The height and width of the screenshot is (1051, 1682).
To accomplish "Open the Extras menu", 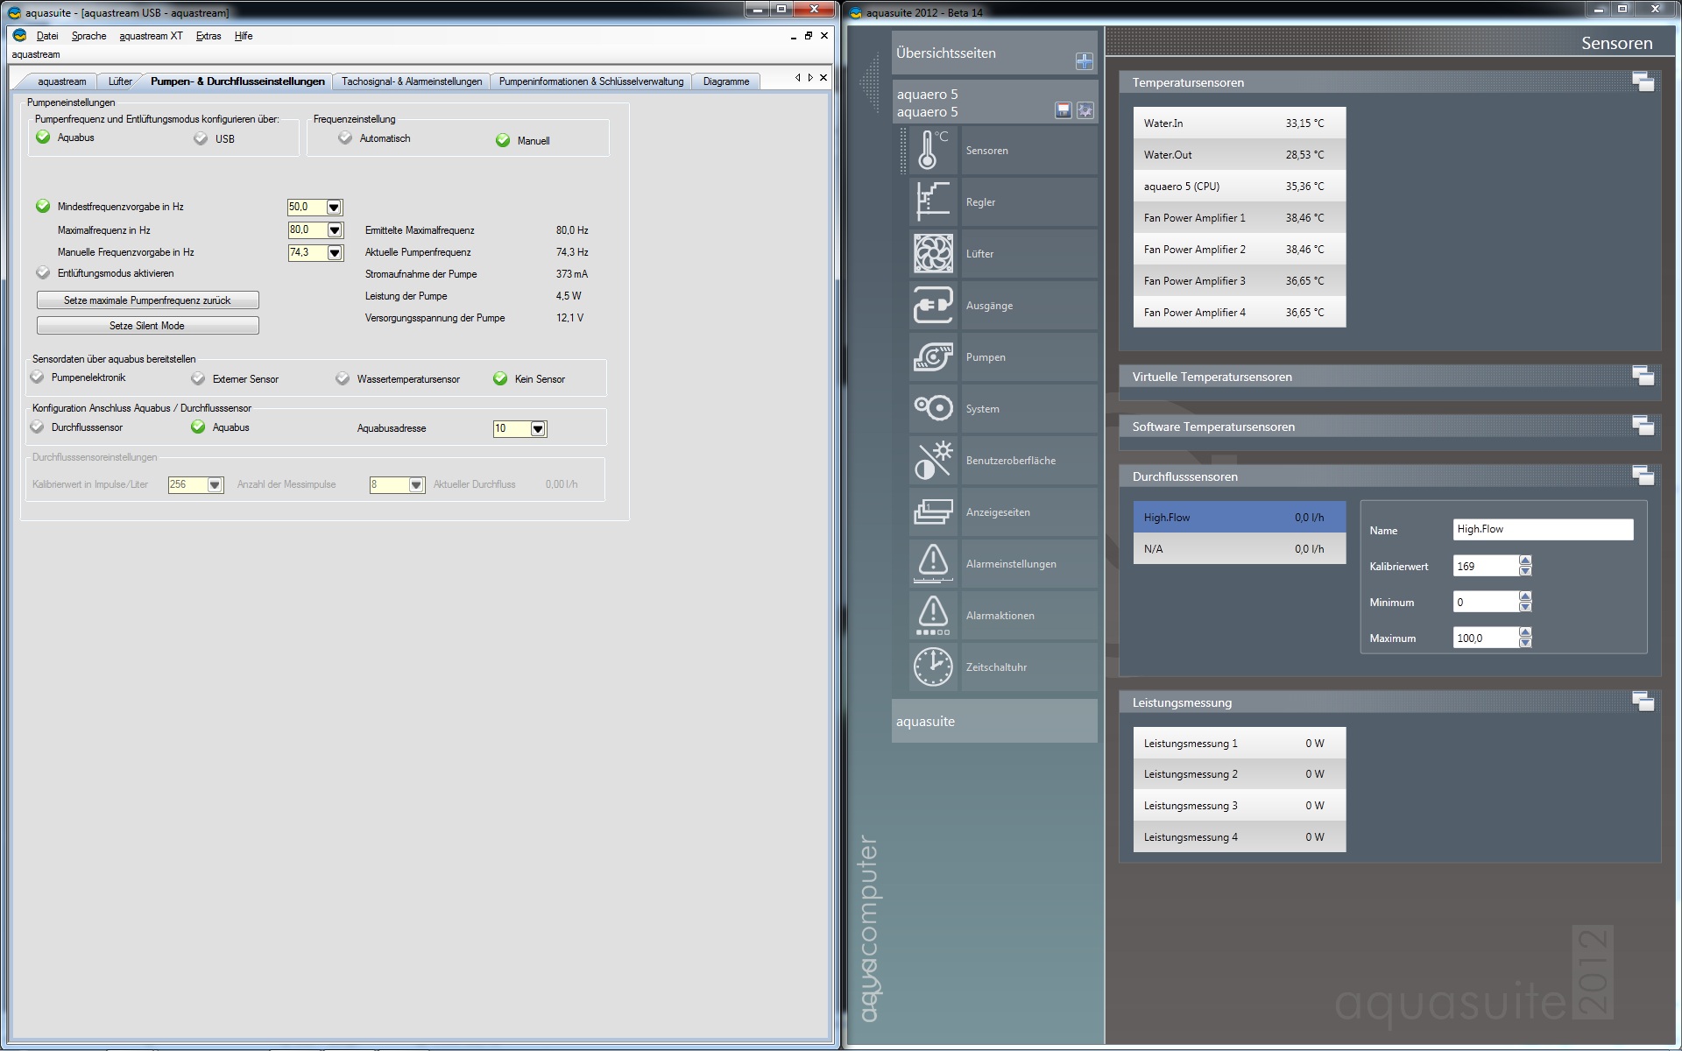I will click(x=208, y=36).
